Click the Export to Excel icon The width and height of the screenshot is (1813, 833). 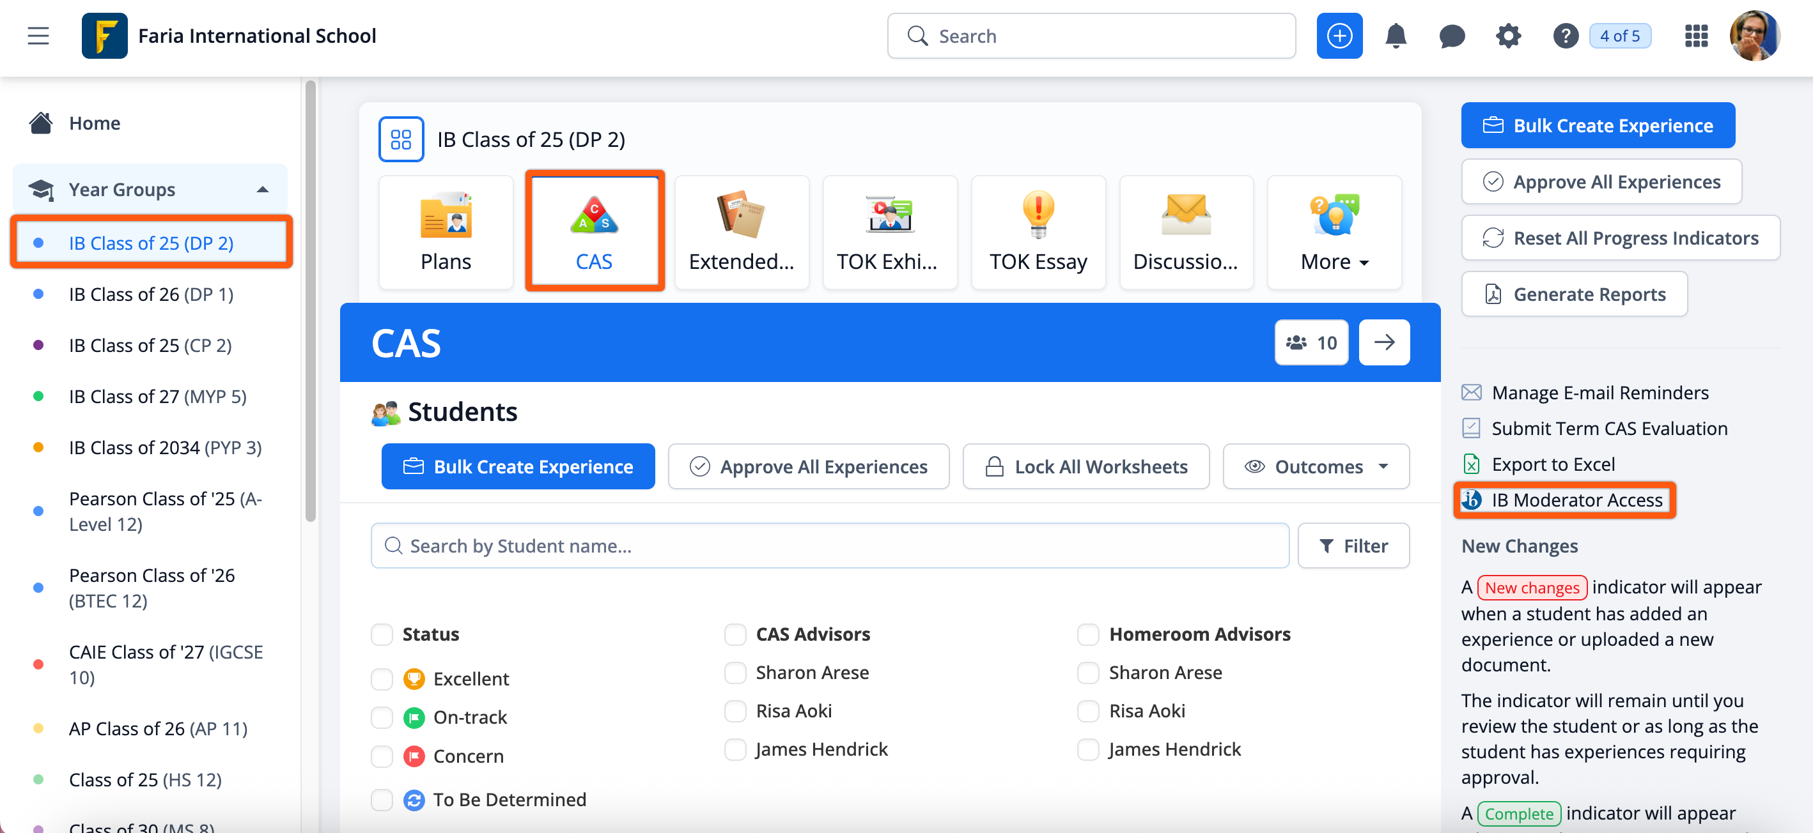1471,464
